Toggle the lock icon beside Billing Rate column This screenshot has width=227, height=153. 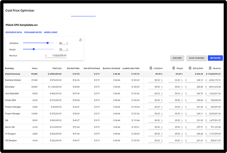click(190, 68)
